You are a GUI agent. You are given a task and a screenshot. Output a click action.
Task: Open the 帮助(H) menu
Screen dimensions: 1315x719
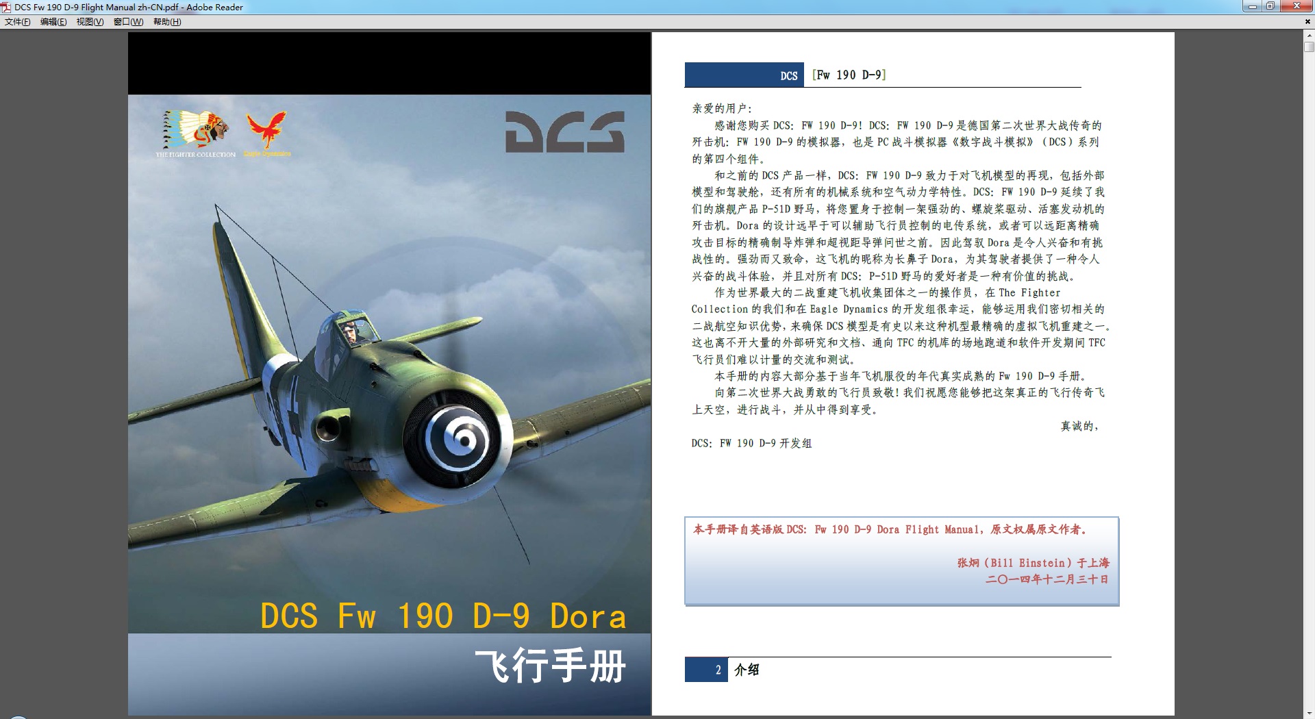pos(167,22)
